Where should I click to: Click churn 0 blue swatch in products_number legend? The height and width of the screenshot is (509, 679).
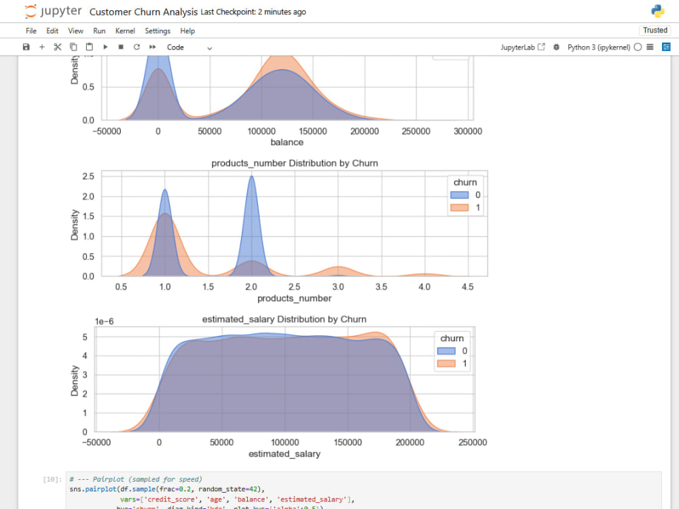[460, 195]
